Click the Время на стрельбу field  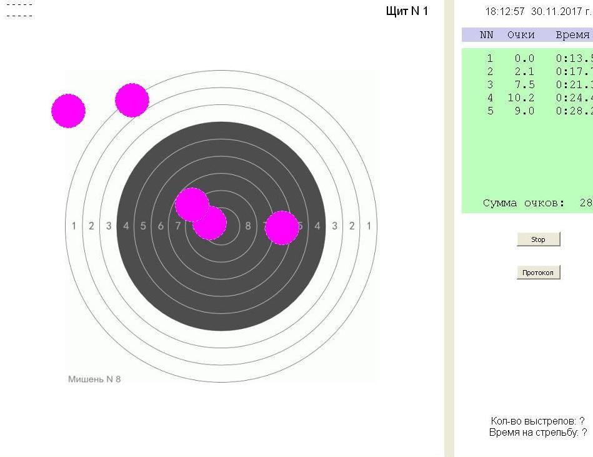537,432
